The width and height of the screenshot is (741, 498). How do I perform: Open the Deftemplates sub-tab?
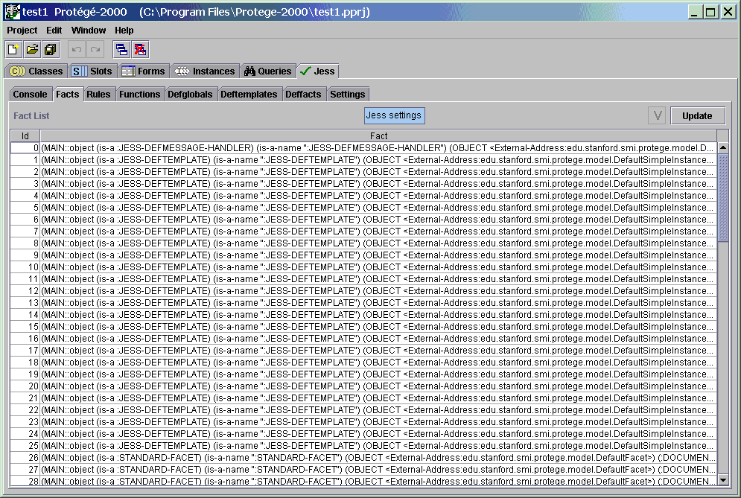[249, 95]
